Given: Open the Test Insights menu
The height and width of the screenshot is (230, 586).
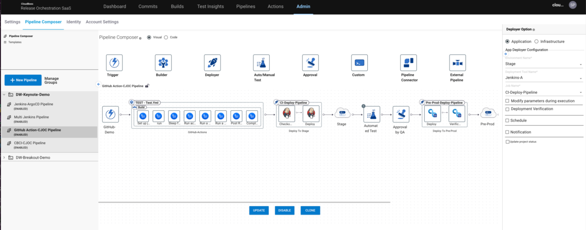Looking at the screenshot, I should 211,6.
